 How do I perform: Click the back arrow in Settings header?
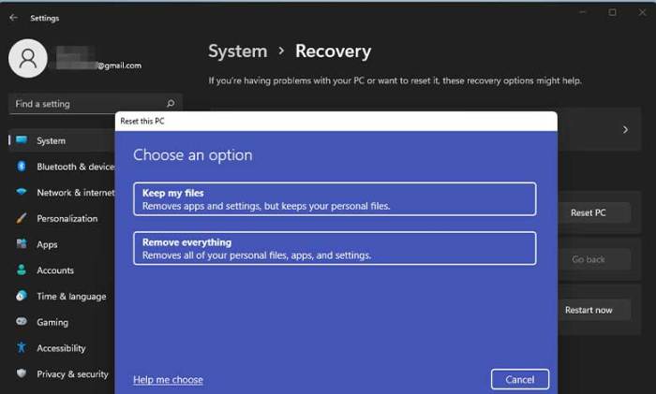click(13, 18)
